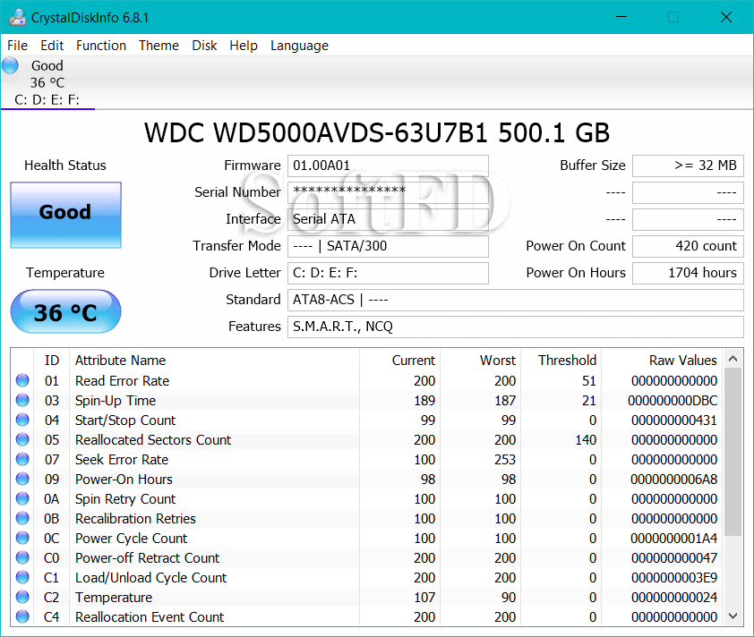Select the Reallocated Sectors Count attribute name
This screenshot has height=637, width=754.
pyautogui.click(x=153, y=440)
